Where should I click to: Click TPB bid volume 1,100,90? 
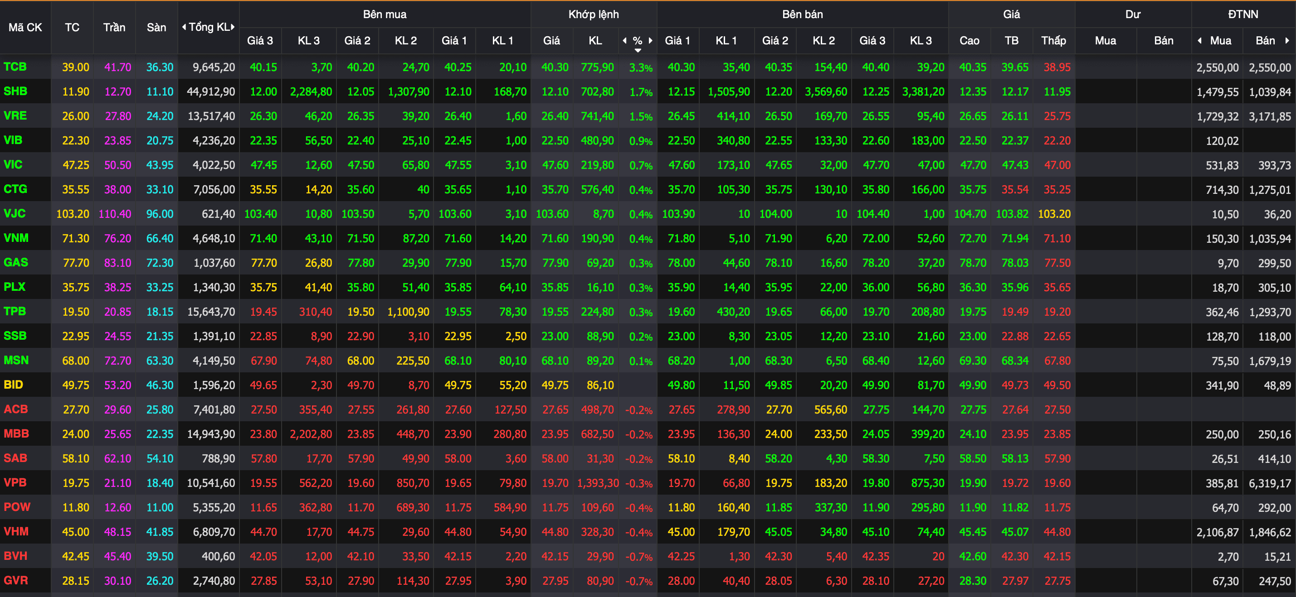pos(408,312)
